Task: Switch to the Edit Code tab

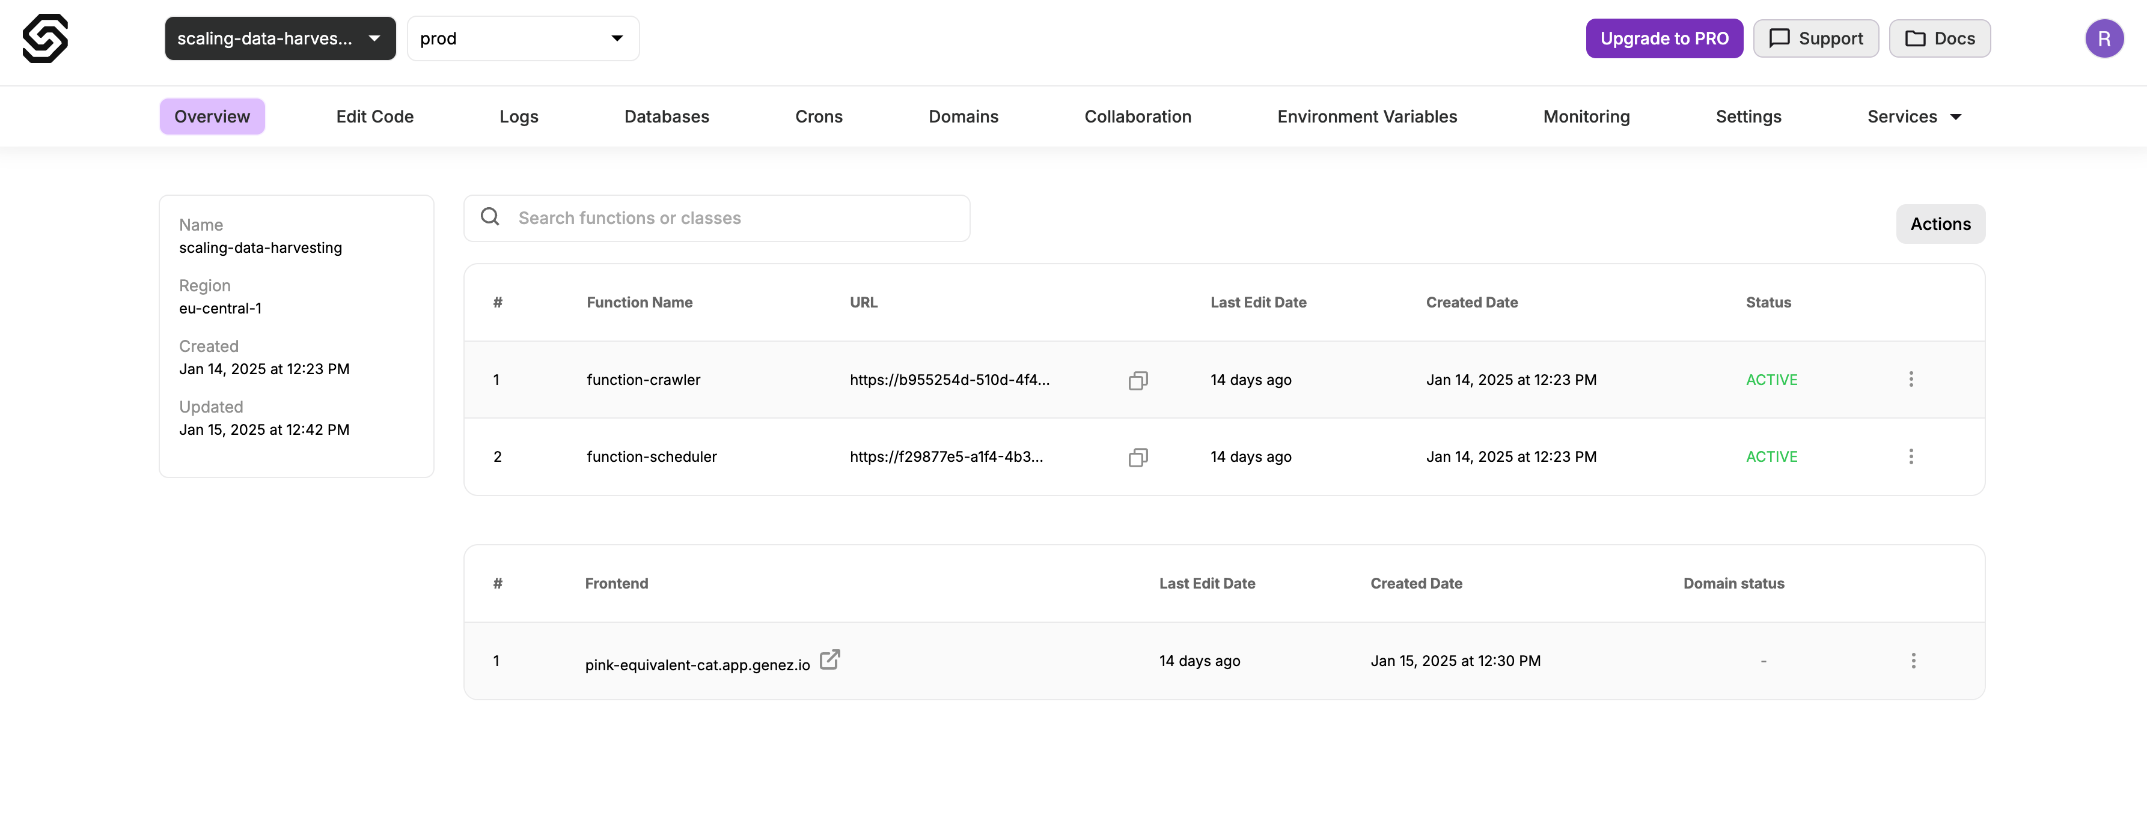Action: [x=375, y=117]
